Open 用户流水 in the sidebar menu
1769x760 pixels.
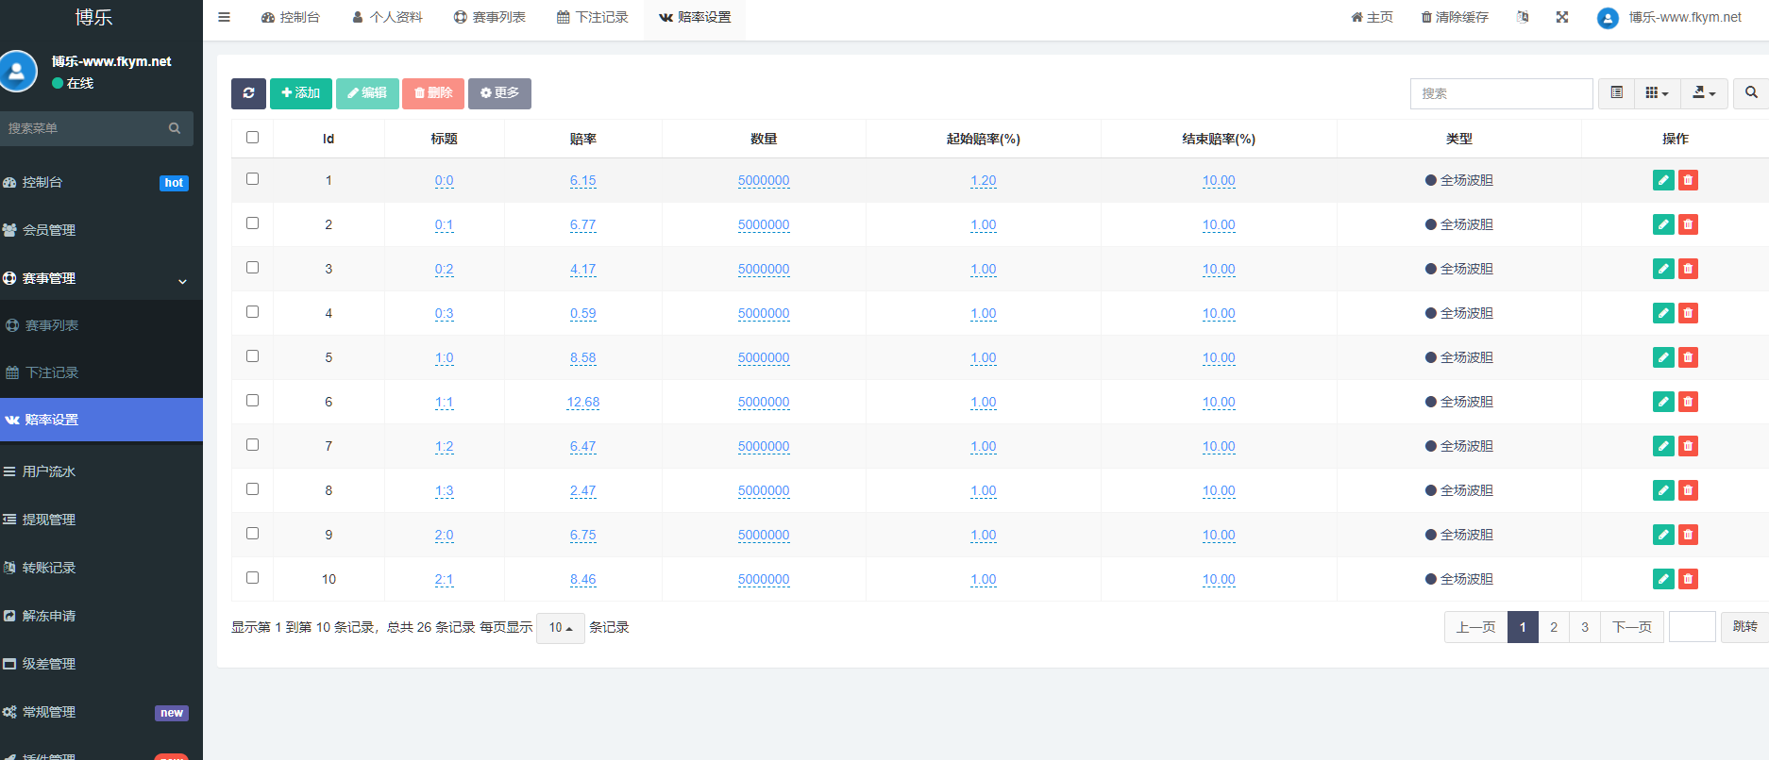(x=49, y=471)
